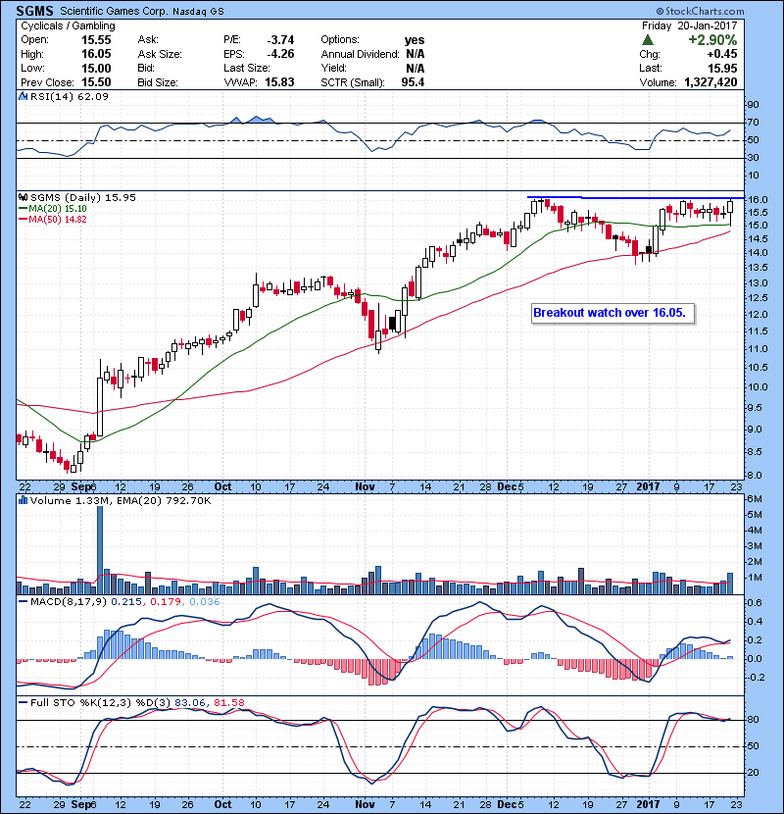
Task: Click the 2017 label on price chart axis
Action: coord(648,486)
